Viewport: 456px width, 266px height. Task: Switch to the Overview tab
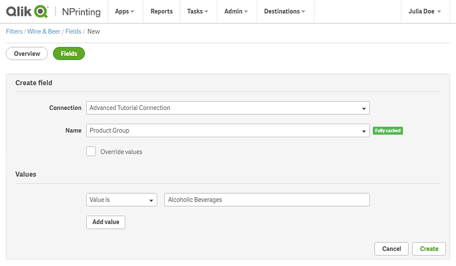pyautogui.click(x=27, y=54)
